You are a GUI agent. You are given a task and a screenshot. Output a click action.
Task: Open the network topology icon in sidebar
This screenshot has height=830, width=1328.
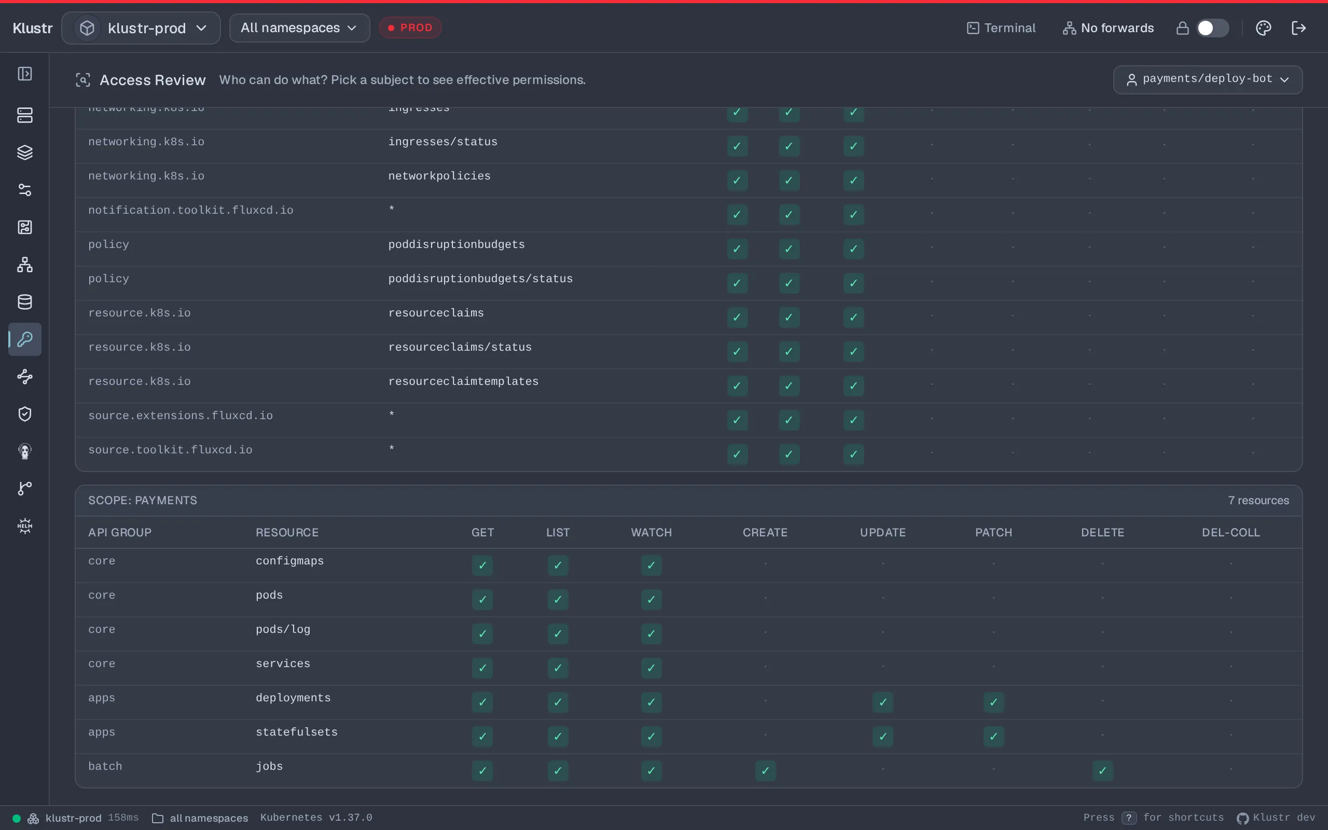point(25,265)
